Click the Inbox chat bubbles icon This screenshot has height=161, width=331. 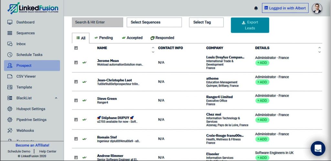click(x=10, y=44)
